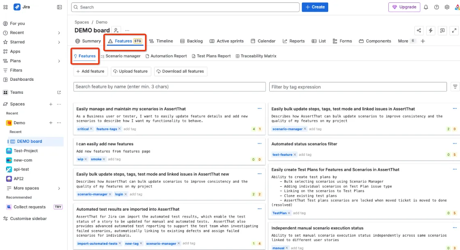Open the Traceability Matrix sub-tab
This screenshot has width=460, height=250.
click(256, 56)
